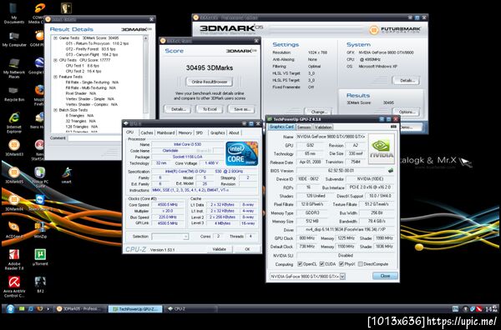This screenshot has height=330, width=501.
Task: Collapse the Batch Size Tests tree node
Action: click(x=55, y=110)
